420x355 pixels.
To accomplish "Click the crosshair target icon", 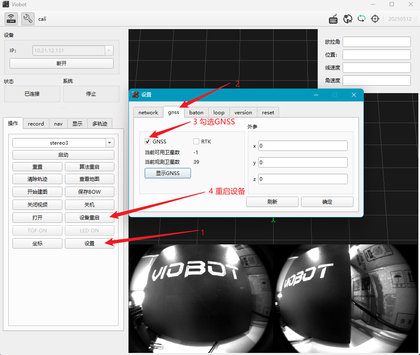I will pyautogui.click(x=375, y=19).
